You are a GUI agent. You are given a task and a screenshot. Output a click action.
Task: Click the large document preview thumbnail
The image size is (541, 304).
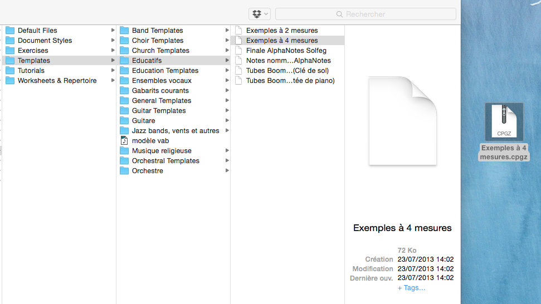(x=402, y=121)
